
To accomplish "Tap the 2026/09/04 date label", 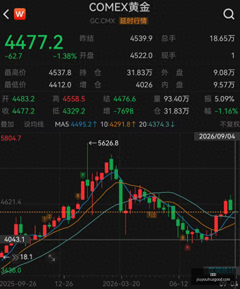I will click(x=217, y=136).
